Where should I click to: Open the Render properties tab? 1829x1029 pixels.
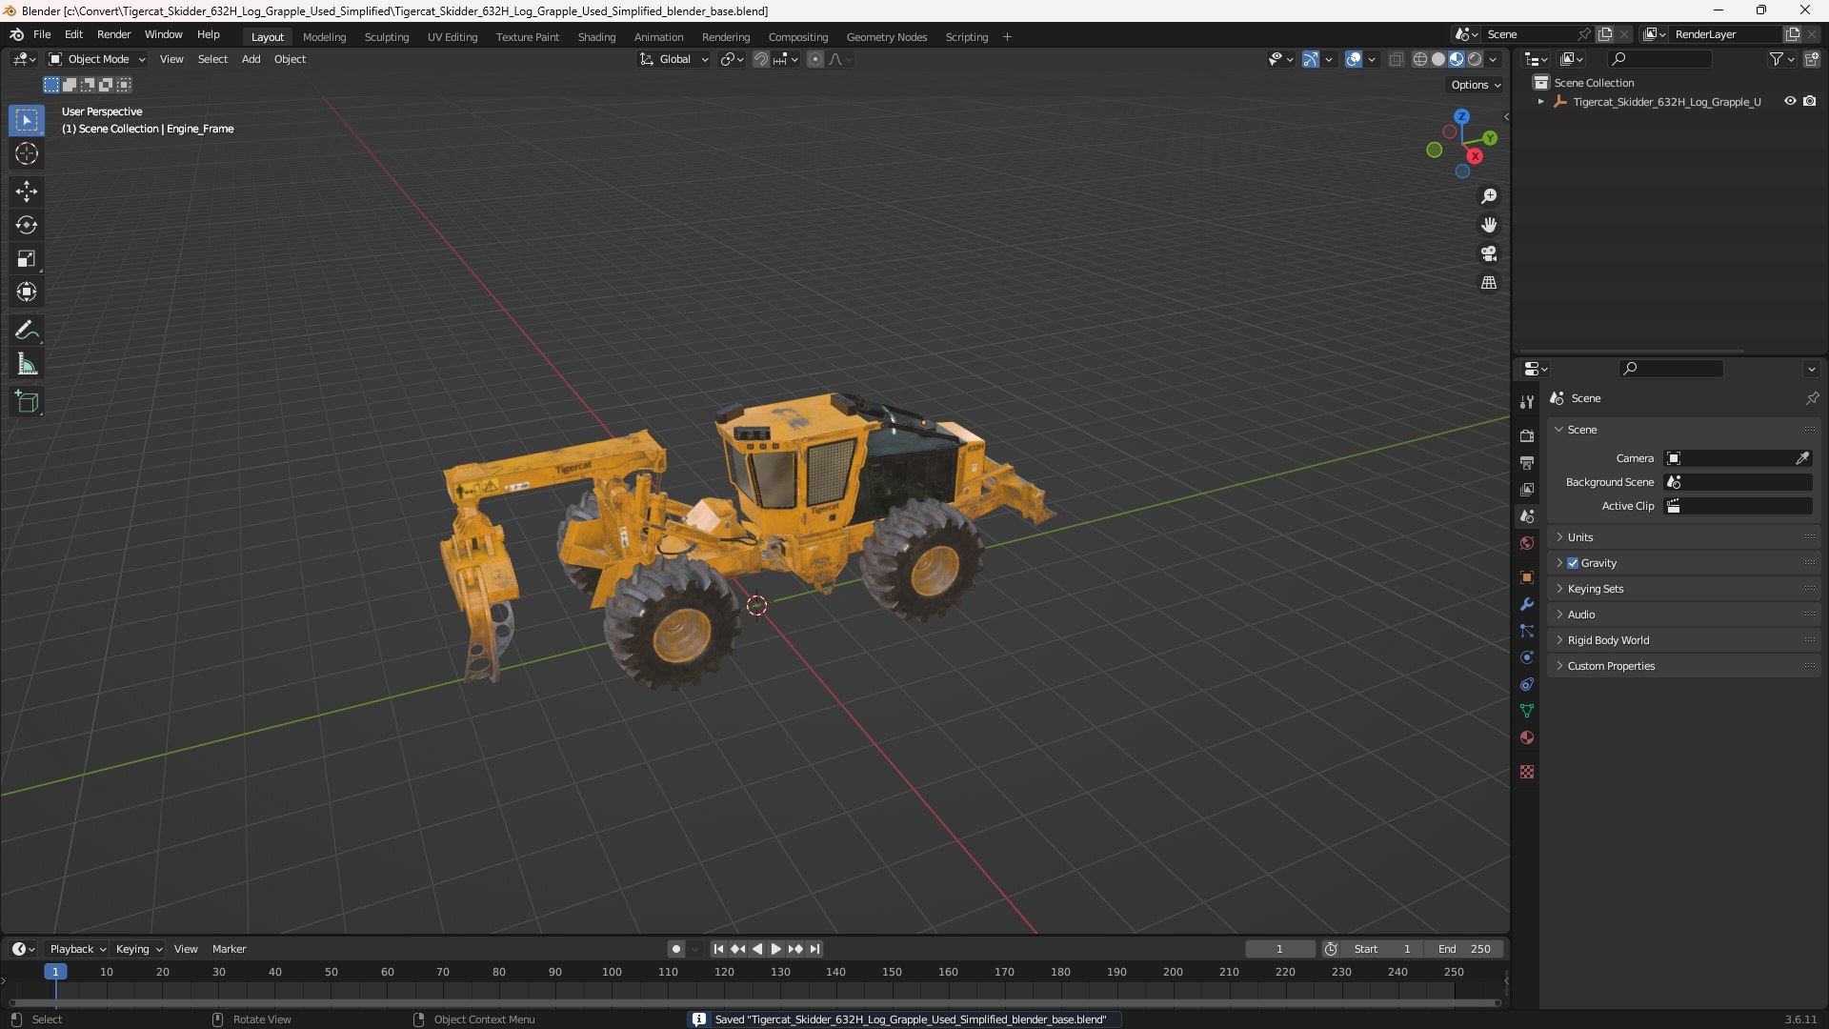click(1527, 435)
